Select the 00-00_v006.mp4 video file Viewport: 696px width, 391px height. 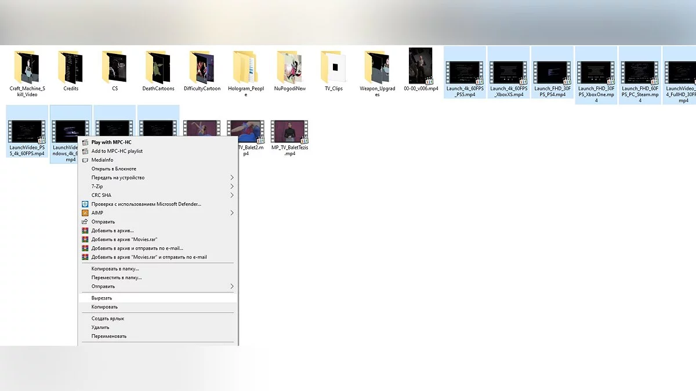point(421,71)
